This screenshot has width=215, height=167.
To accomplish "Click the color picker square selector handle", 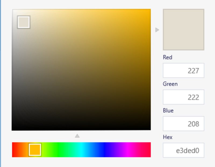I will pyautogui.click(x=24, y=22).
